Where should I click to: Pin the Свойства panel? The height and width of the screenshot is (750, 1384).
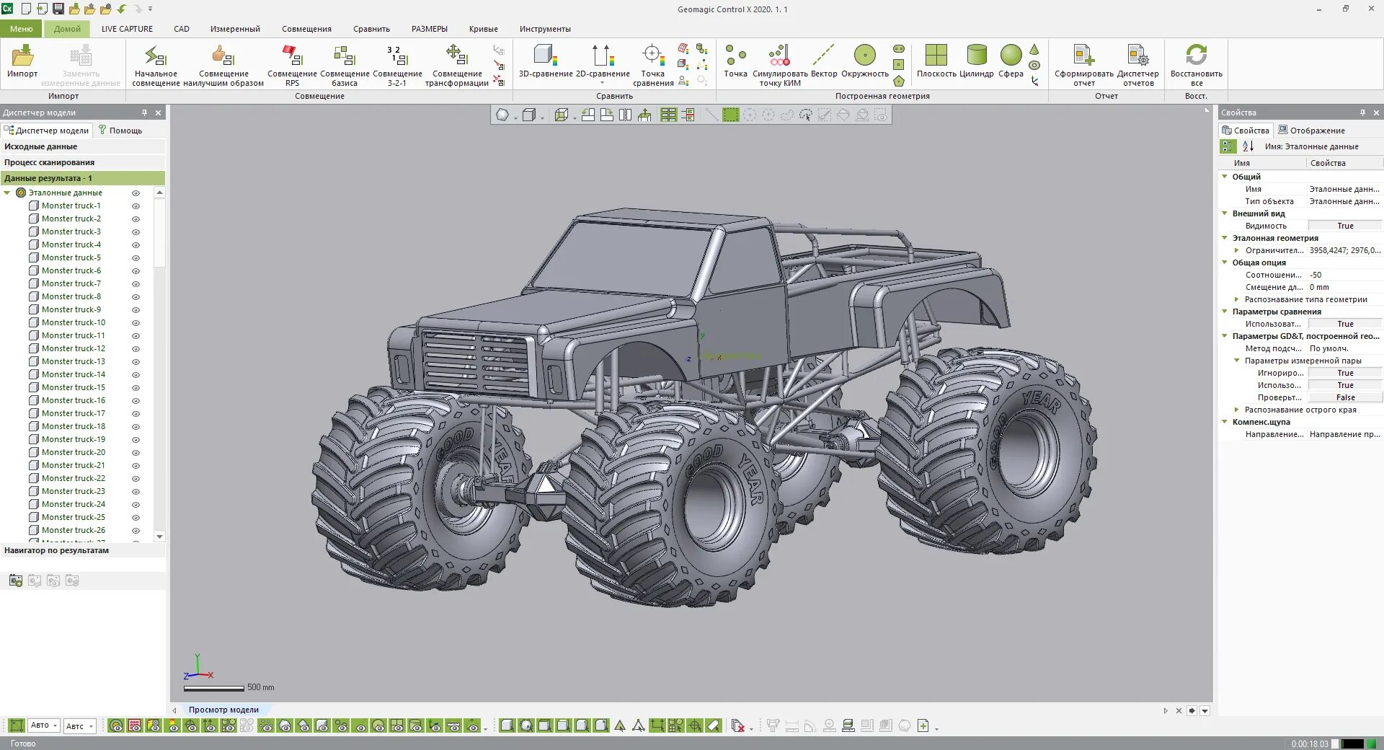point(1362,112)
